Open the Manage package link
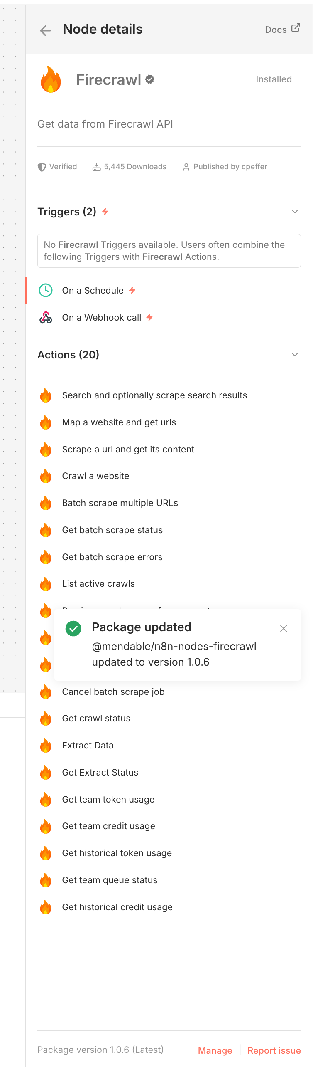 click(215, 1050)
